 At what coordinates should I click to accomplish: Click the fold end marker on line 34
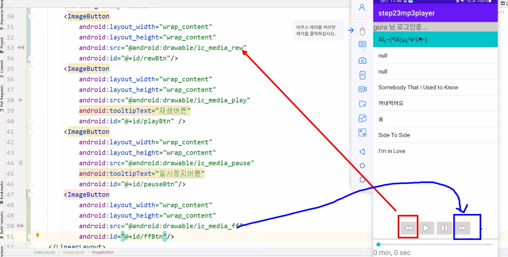[x=31, y=59]
